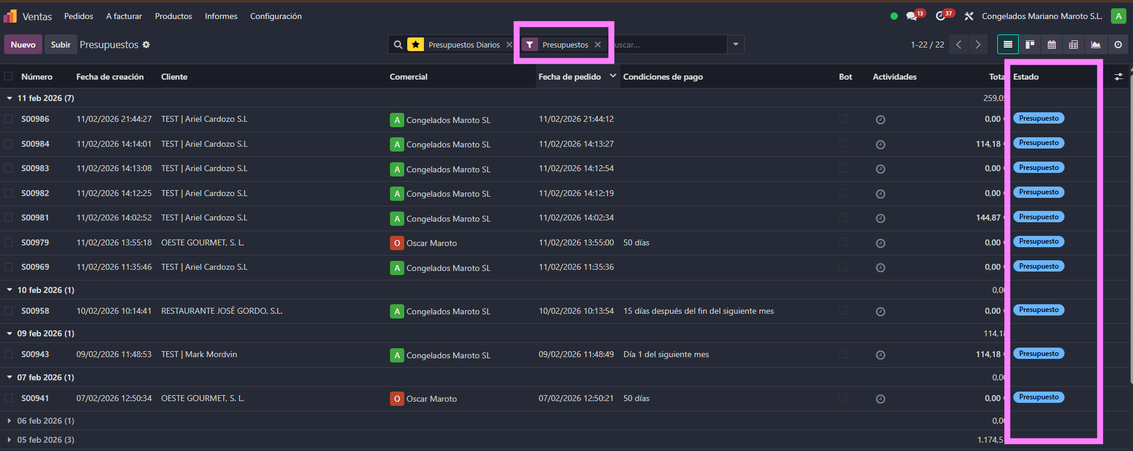The height and width of the screenshot is (451, 1133).
Task: Click the Subir button
Action: click(x=61, y=45)
